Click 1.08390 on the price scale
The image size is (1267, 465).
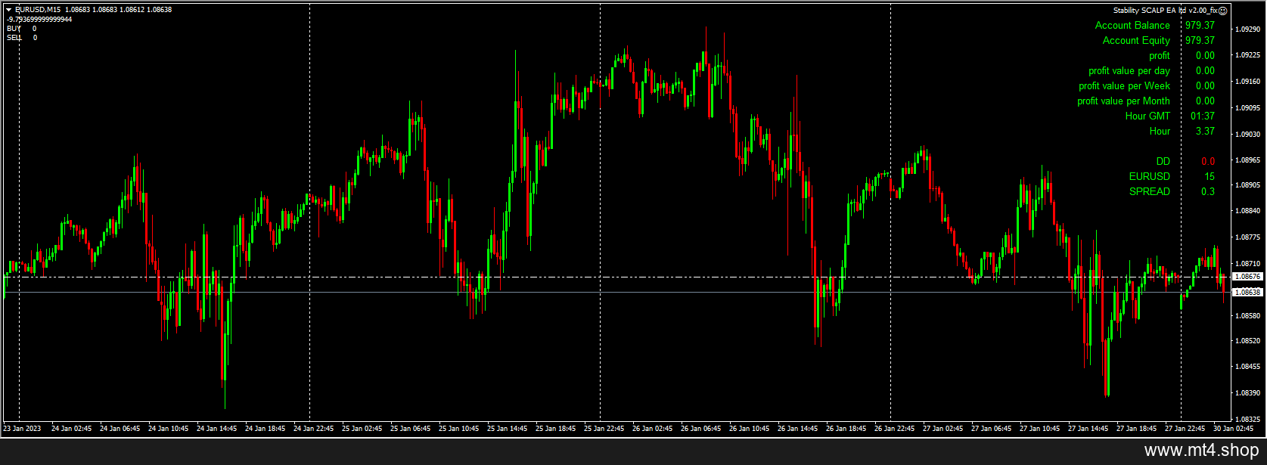click(1247, 393)
